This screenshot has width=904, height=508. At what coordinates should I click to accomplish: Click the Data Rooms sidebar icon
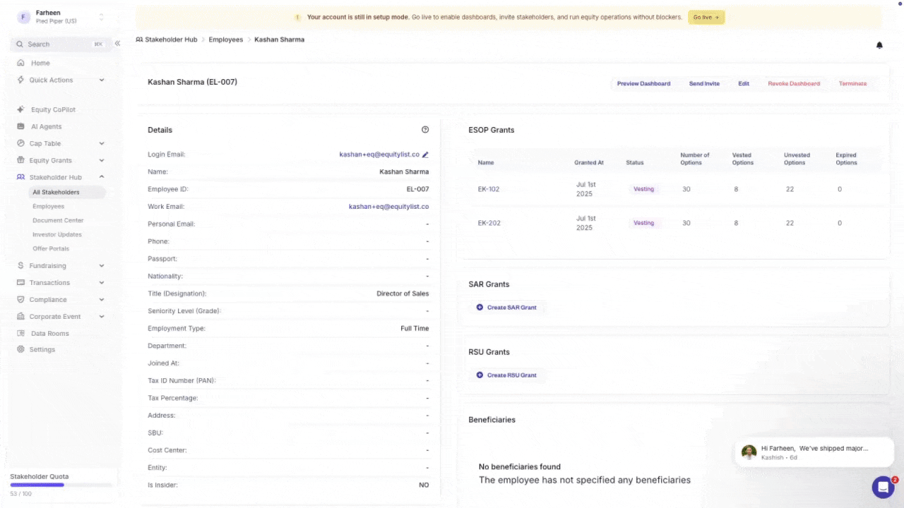pos(21,333)
